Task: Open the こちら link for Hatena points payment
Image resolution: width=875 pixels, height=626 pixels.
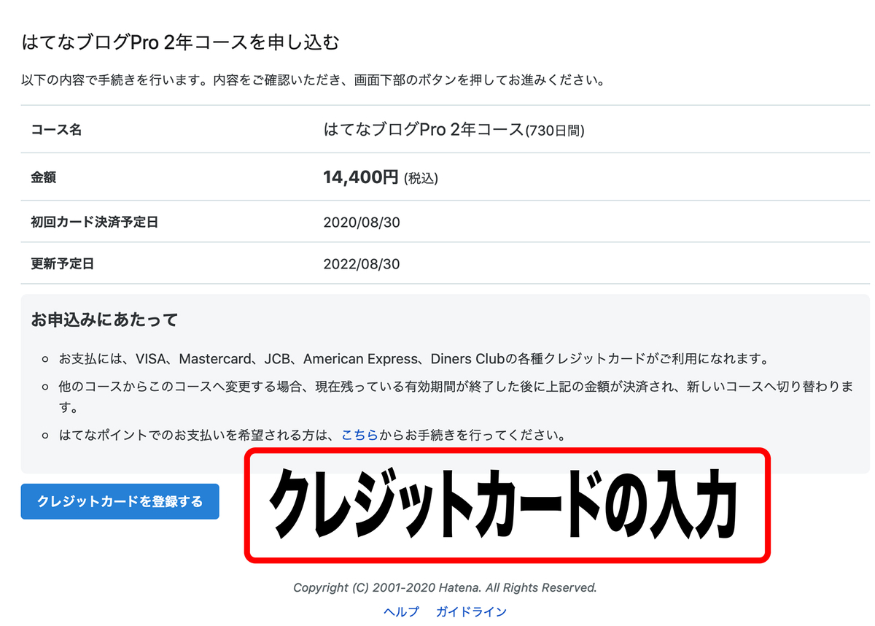Action: (359, 436)
